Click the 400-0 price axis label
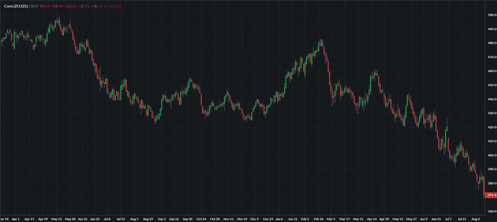This screenshot has width=497, height=222. tap(492, 155)
